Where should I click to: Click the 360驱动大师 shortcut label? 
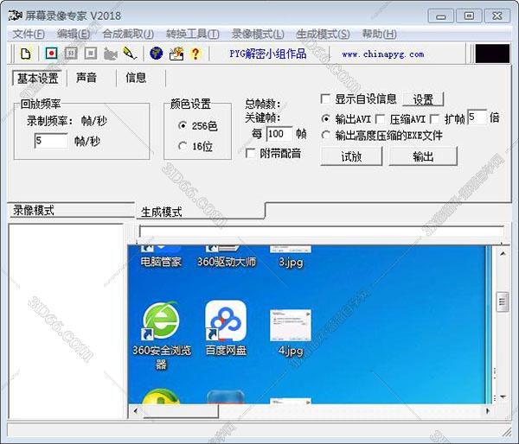click(227, 262)
